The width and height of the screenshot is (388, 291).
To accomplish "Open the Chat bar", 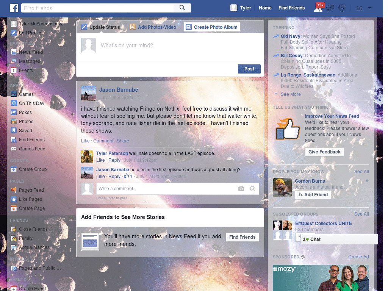I will click(339, 239).
